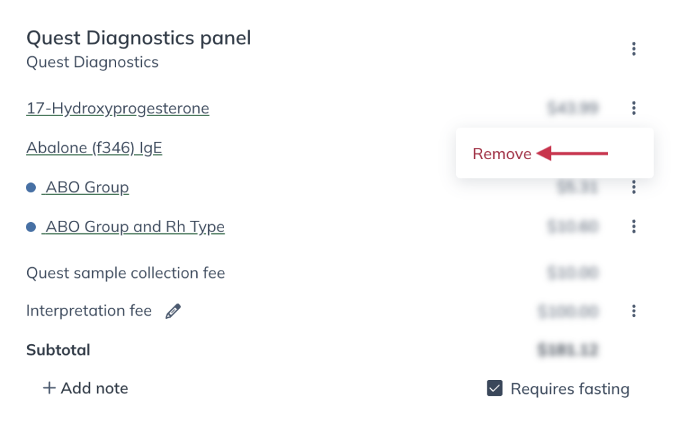Image resolution: width=679 pixels, height=433 pixels.
Task: Click the Quest Diagnostics panel title
Action: [139, 38]
